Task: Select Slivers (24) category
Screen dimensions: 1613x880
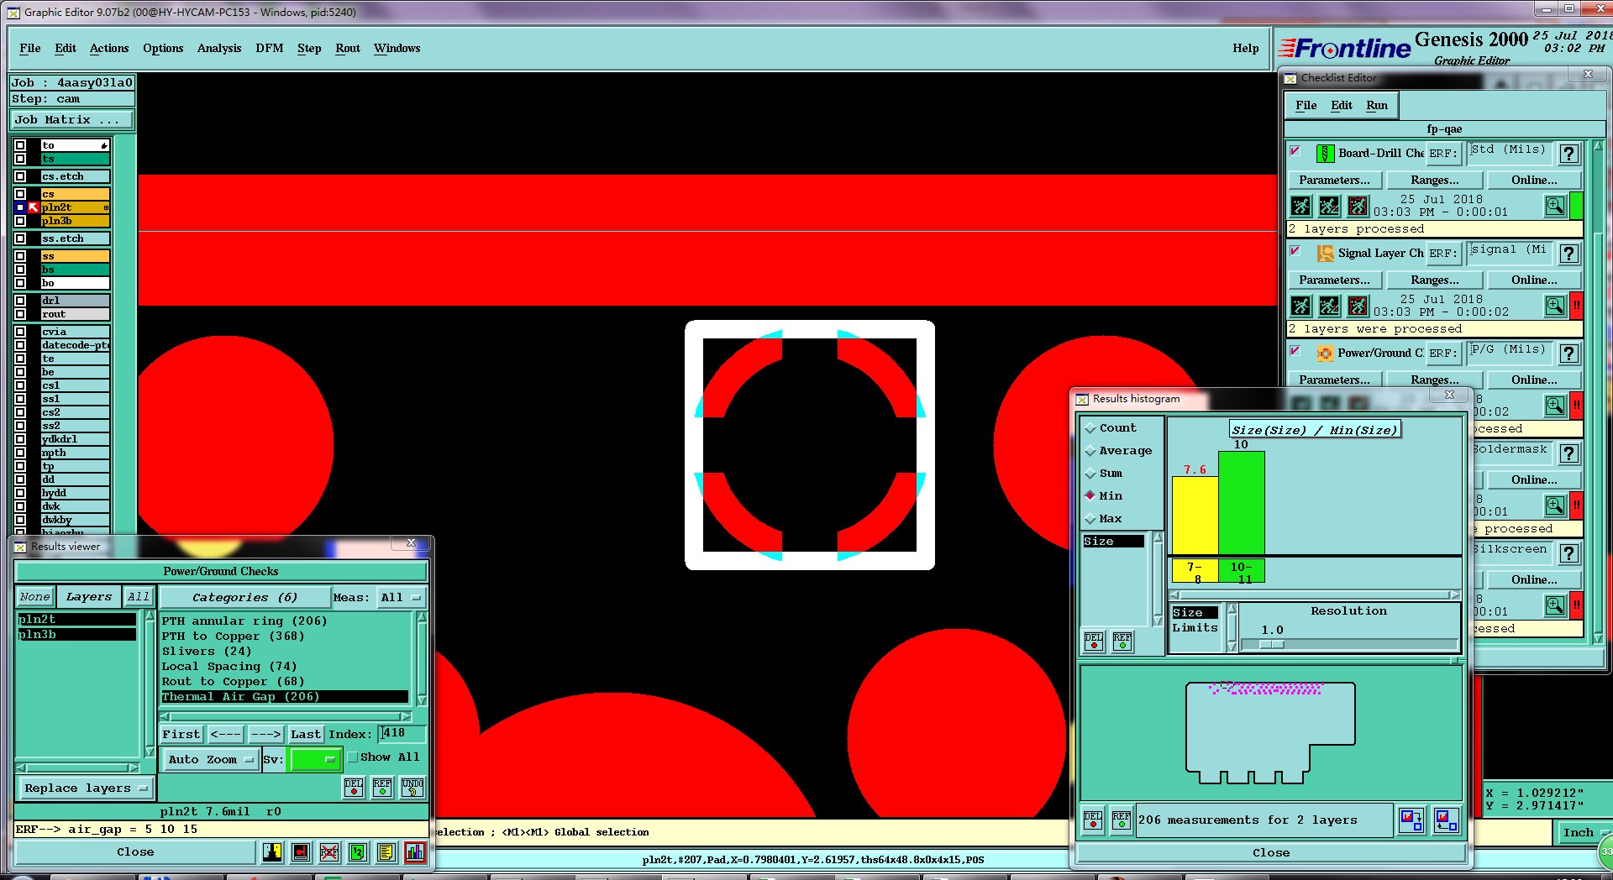Action: [x=207, y=652]
